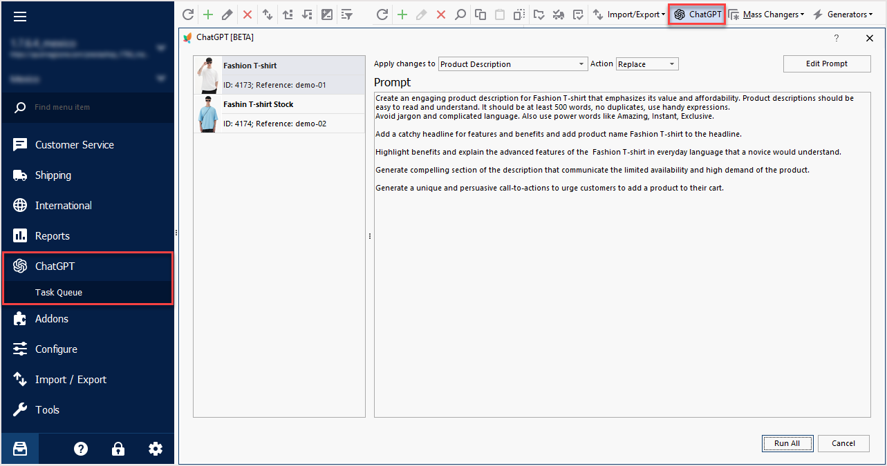
Task: Click the move-down arrow icon in the toolbar
Action: pos(308,14)
